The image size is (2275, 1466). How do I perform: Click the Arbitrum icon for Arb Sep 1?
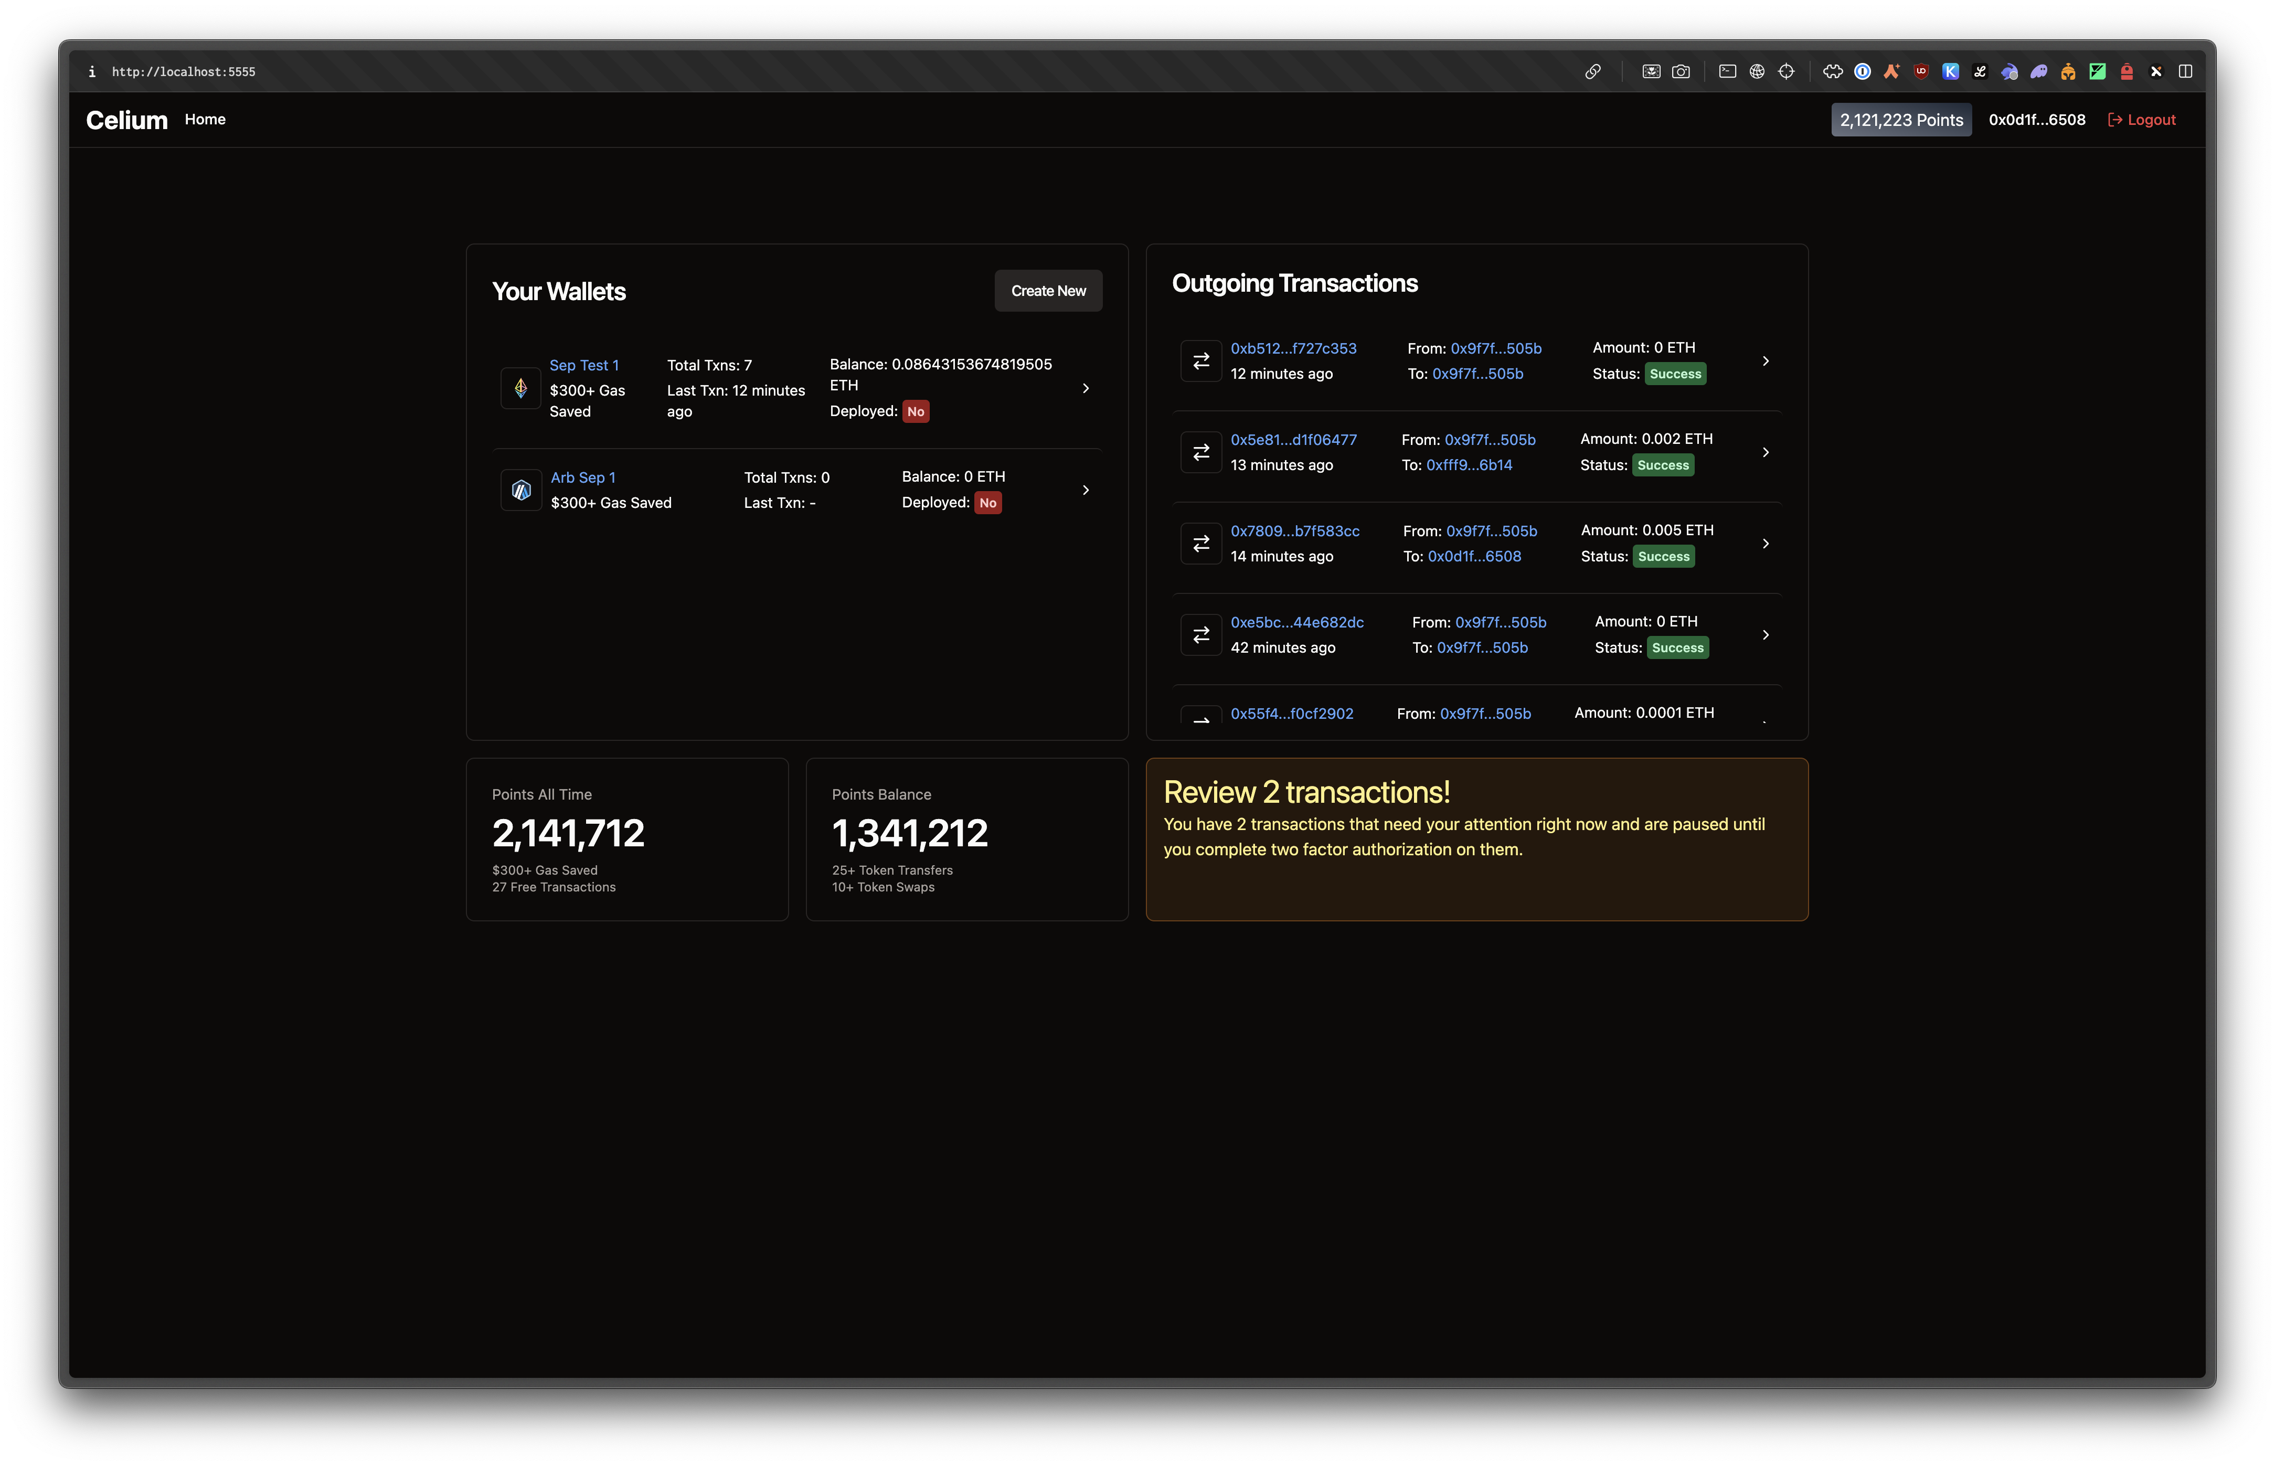(520, 490)
